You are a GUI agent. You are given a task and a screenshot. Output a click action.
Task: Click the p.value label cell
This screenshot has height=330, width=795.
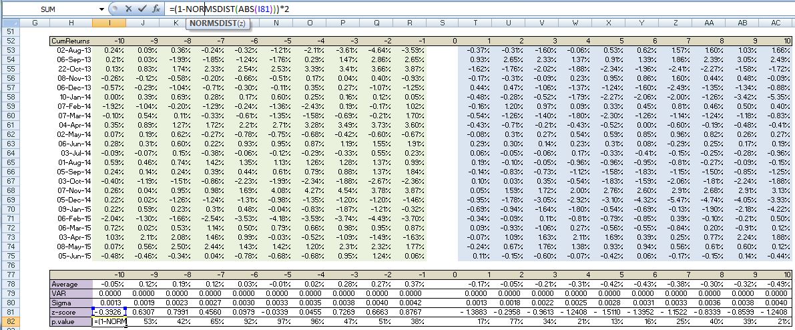click(71, 322)
